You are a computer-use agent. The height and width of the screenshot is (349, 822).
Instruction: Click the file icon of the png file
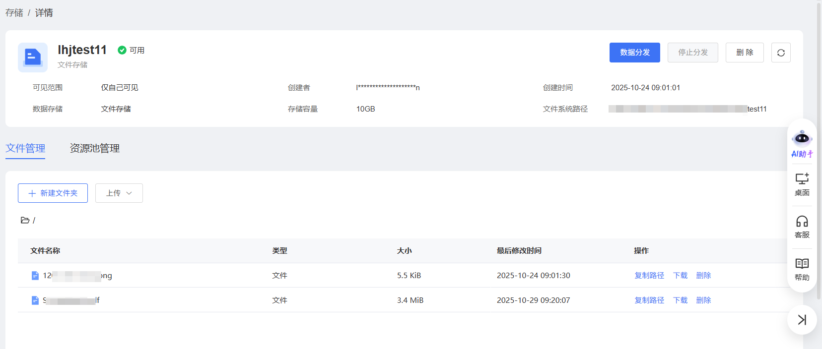tap(35, 276)
